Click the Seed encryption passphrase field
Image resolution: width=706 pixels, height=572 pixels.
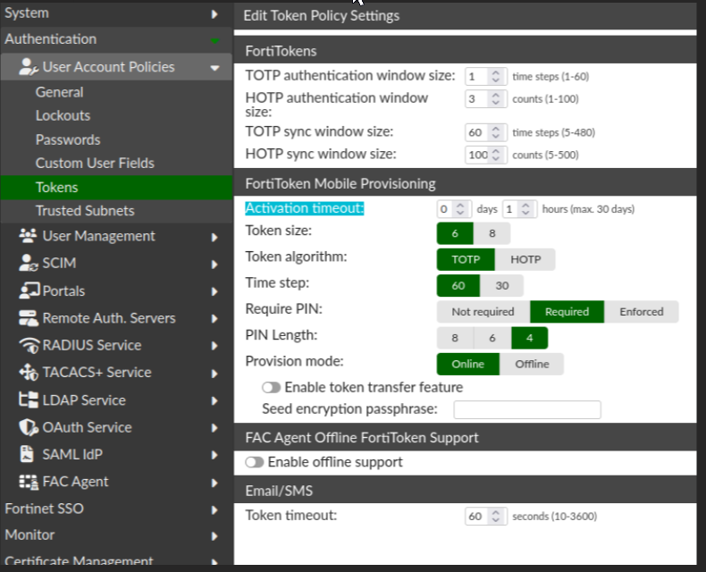526,409
